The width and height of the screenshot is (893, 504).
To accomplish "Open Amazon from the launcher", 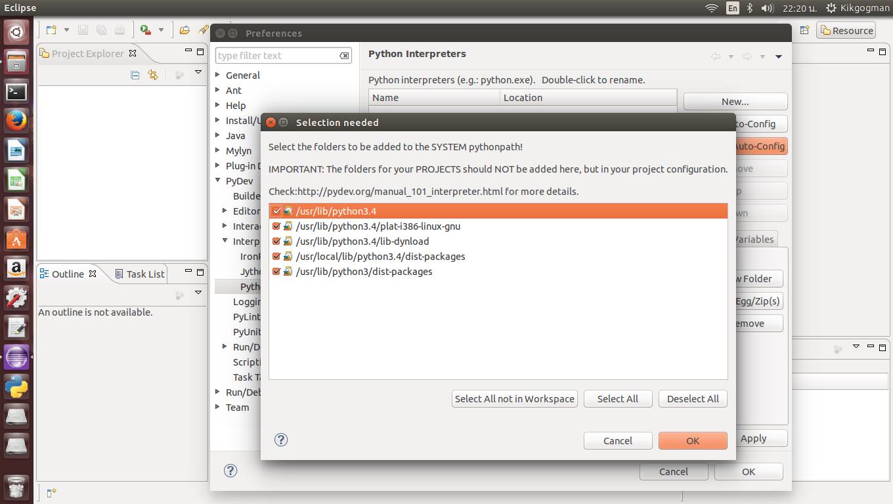I will [16, 269].
